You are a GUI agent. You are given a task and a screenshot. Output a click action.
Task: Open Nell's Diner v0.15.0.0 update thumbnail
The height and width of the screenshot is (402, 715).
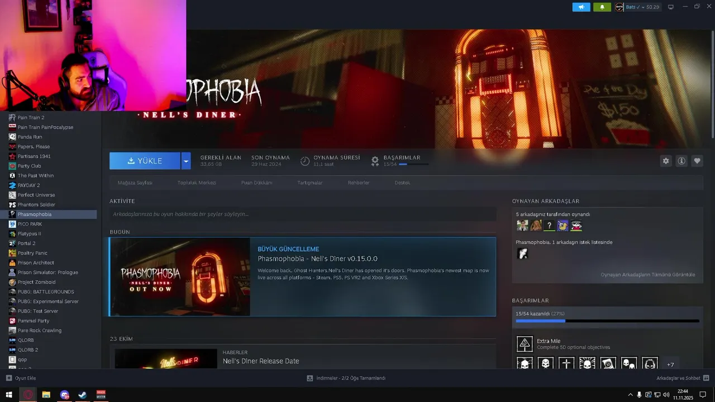tap(180, 277)
